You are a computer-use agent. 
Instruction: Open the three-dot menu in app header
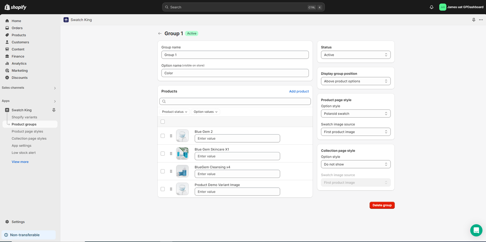481,20
